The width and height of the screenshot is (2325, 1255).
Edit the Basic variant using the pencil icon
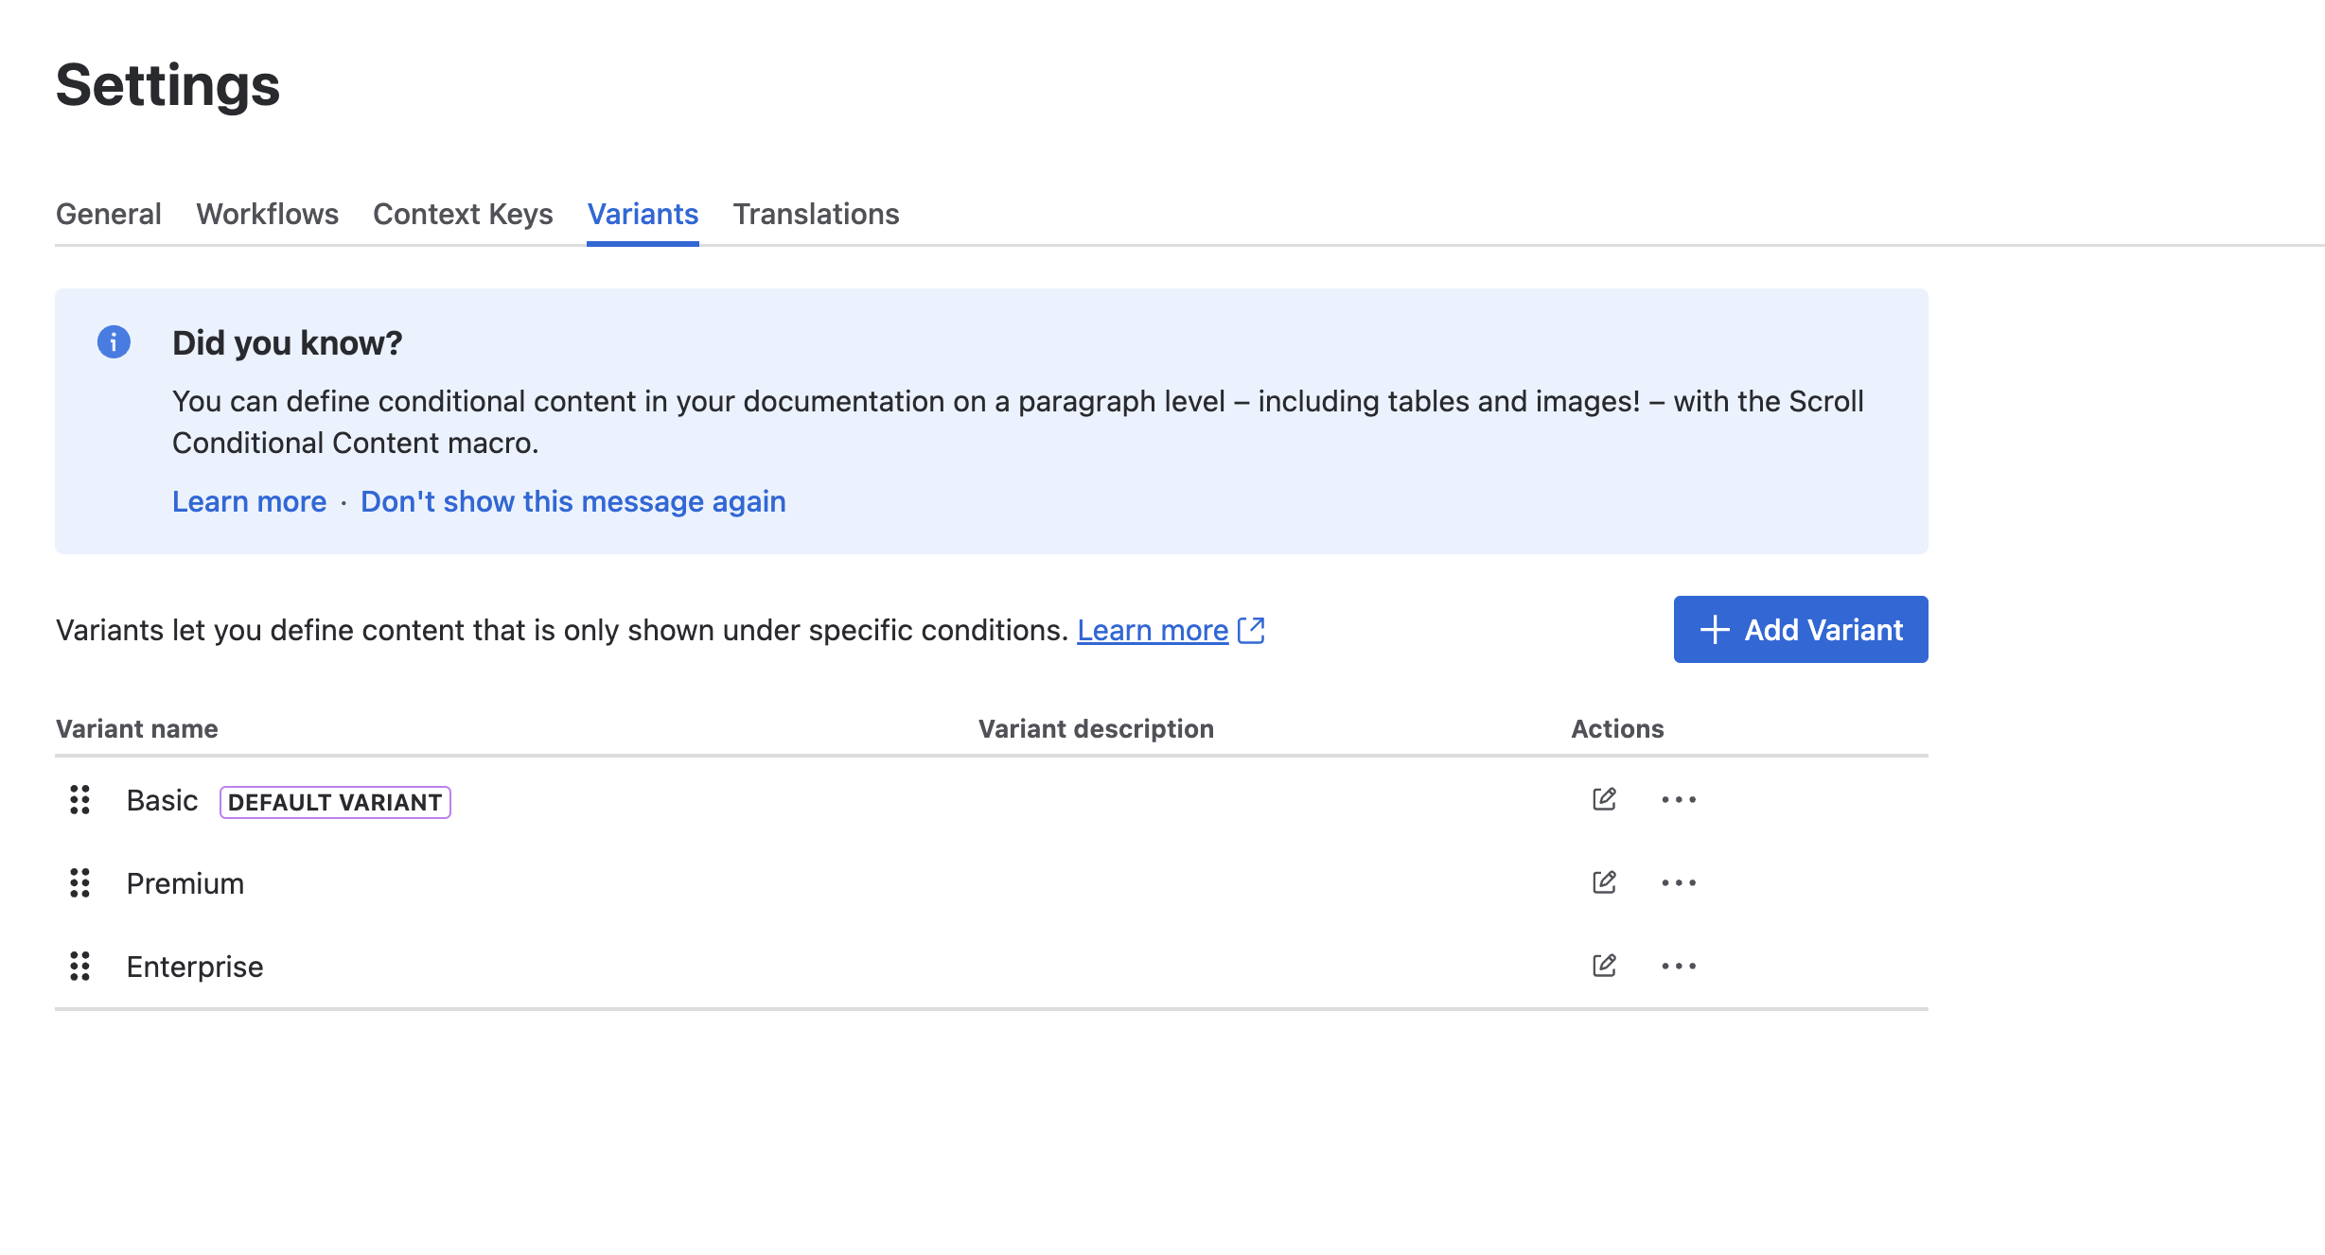(x=1604, y=799)
